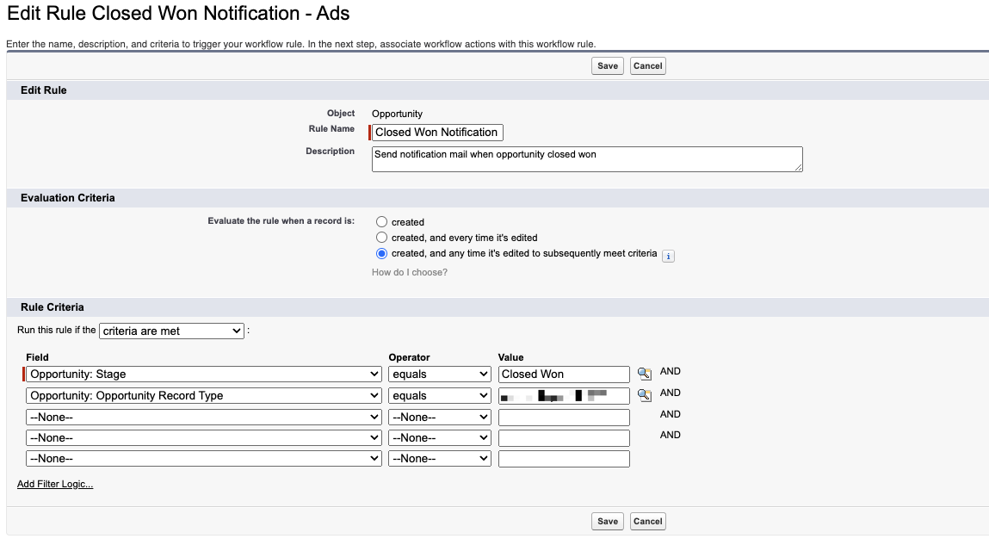
Task: Click the 'Add Filter Logic...' link
Action: 55,484
